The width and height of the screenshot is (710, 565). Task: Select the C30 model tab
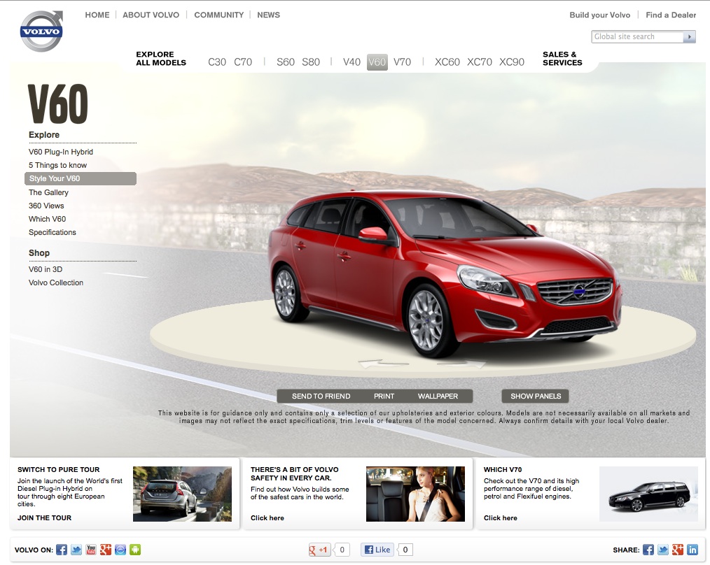tap(217, 62)
